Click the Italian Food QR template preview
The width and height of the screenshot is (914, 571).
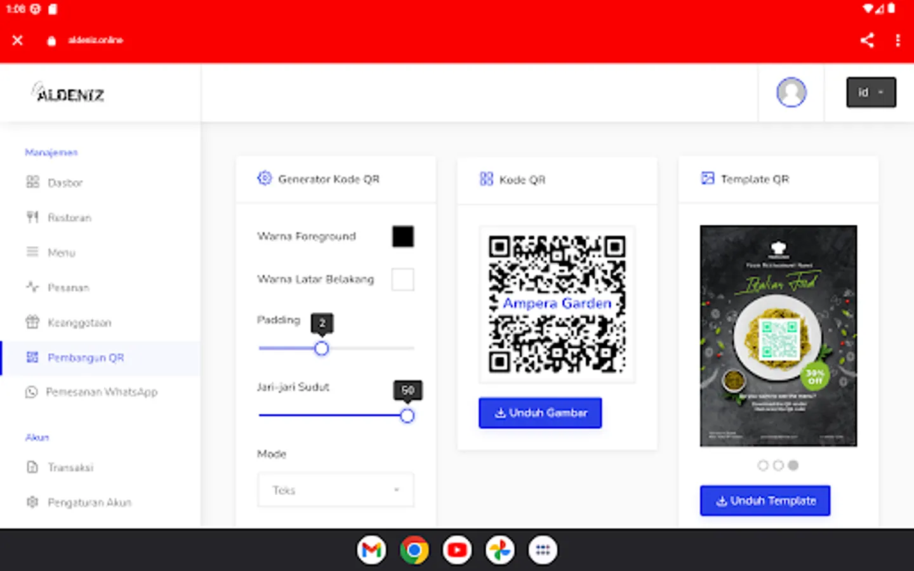point(778,336)
